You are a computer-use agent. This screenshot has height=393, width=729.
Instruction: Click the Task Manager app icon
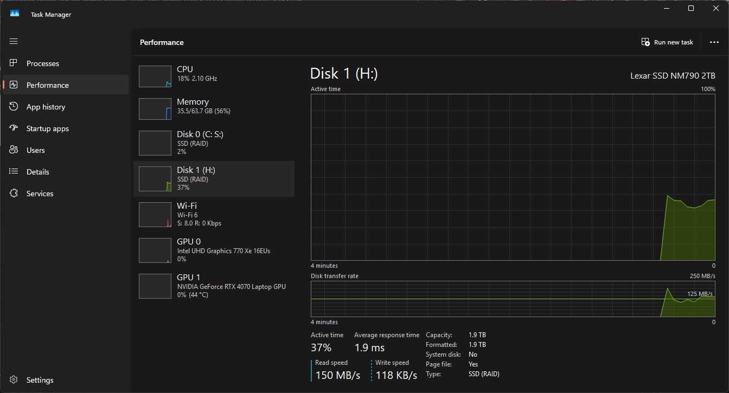(15, 14)
